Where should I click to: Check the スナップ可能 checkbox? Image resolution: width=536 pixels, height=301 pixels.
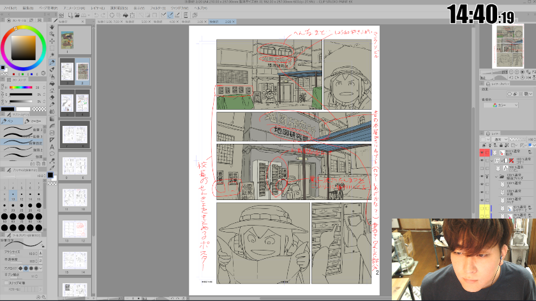coord(6,283)
